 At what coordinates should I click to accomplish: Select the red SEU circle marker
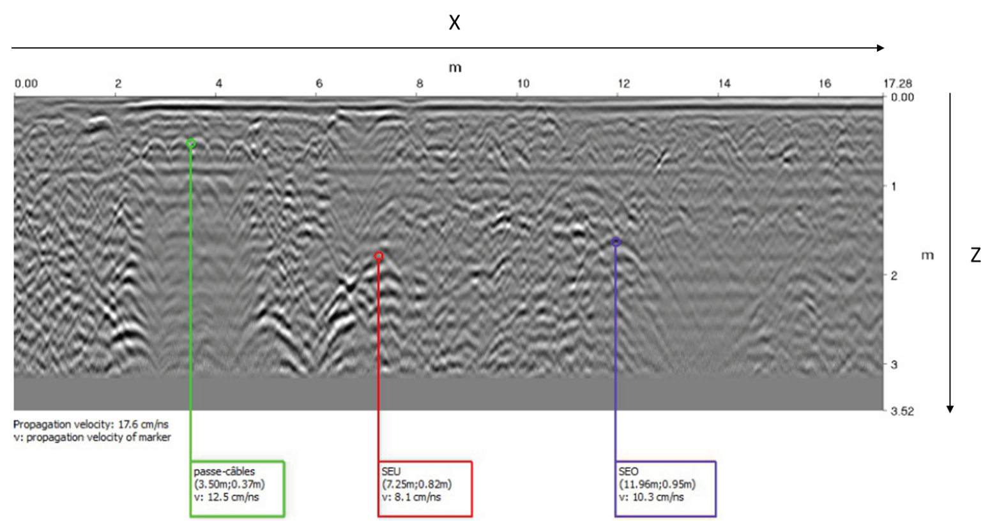[379, 256]
